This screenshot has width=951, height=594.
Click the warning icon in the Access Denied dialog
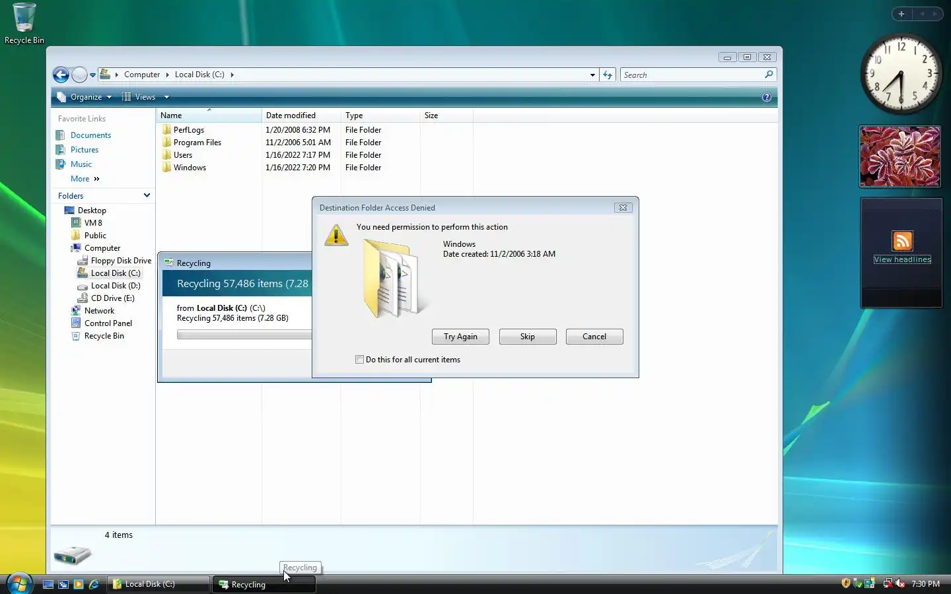pos(336,234)
